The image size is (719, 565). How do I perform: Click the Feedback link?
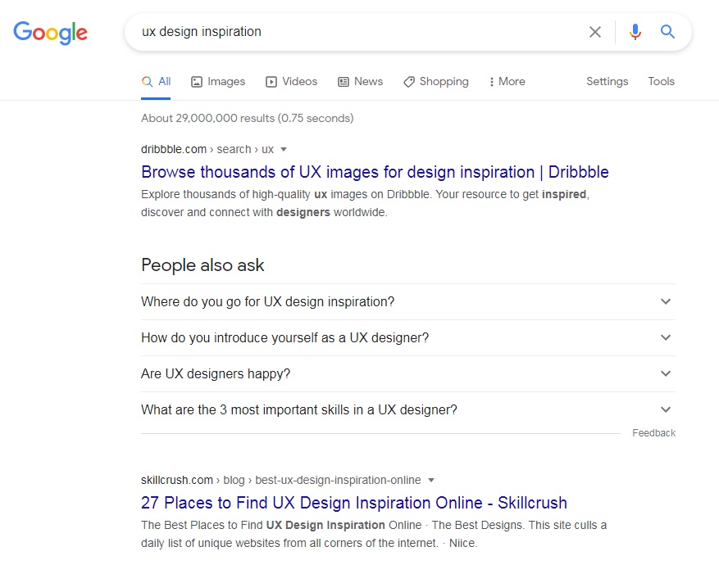pyautogui.click(x=653, y=433)
